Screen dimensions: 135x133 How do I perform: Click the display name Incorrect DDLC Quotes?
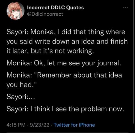pyautogui.click(x=56, y=8)
